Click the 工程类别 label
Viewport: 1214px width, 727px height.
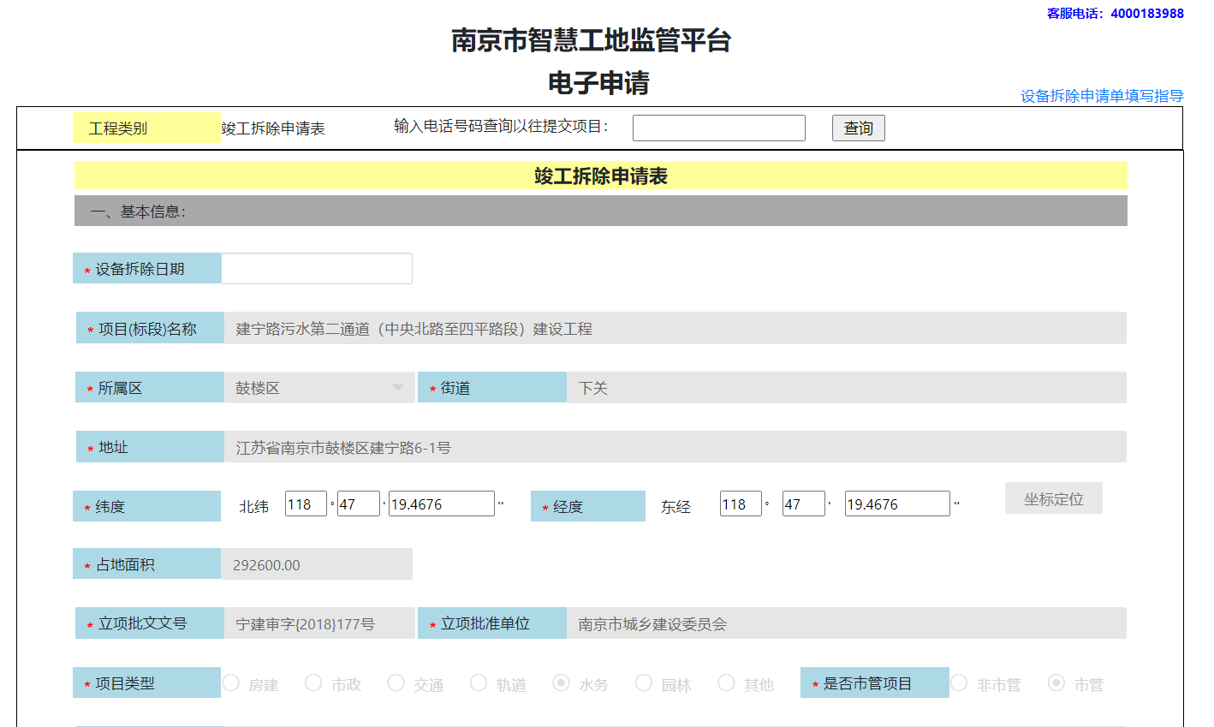point(146,128)
